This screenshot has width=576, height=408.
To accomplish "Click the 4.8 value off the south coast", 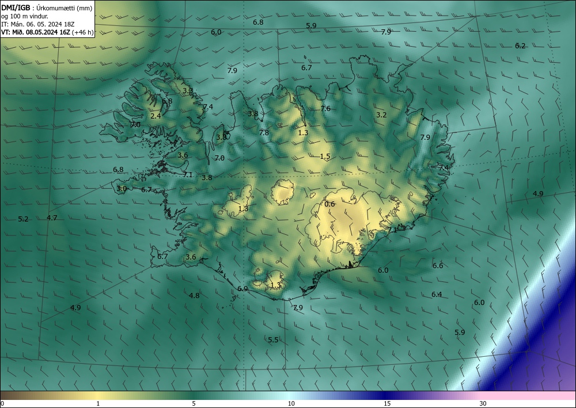I will (194, 295).
